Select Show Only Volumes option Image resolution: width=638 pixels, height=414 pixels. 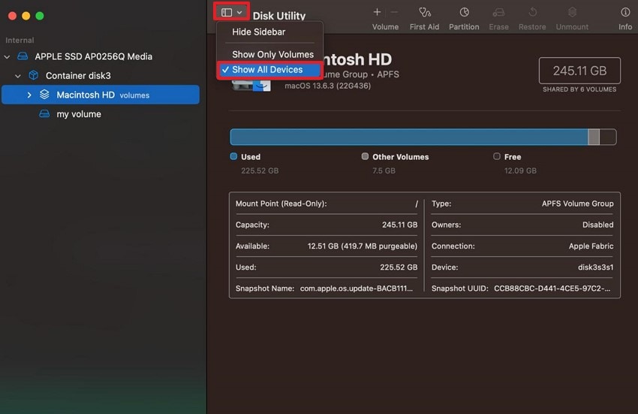[272, 54]
